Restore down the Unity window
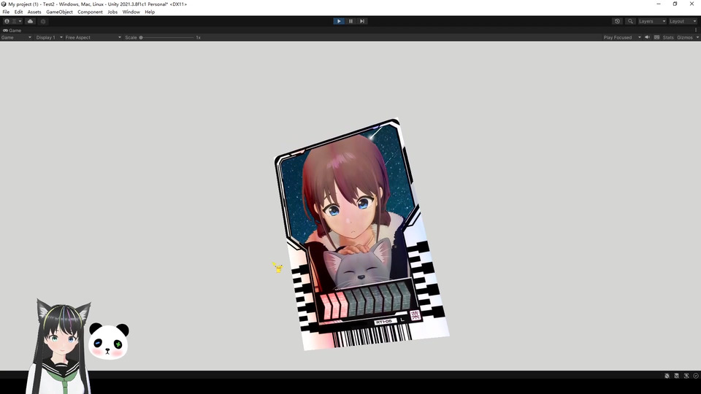Viewport: 701px width, 394px height. (675, 4)
